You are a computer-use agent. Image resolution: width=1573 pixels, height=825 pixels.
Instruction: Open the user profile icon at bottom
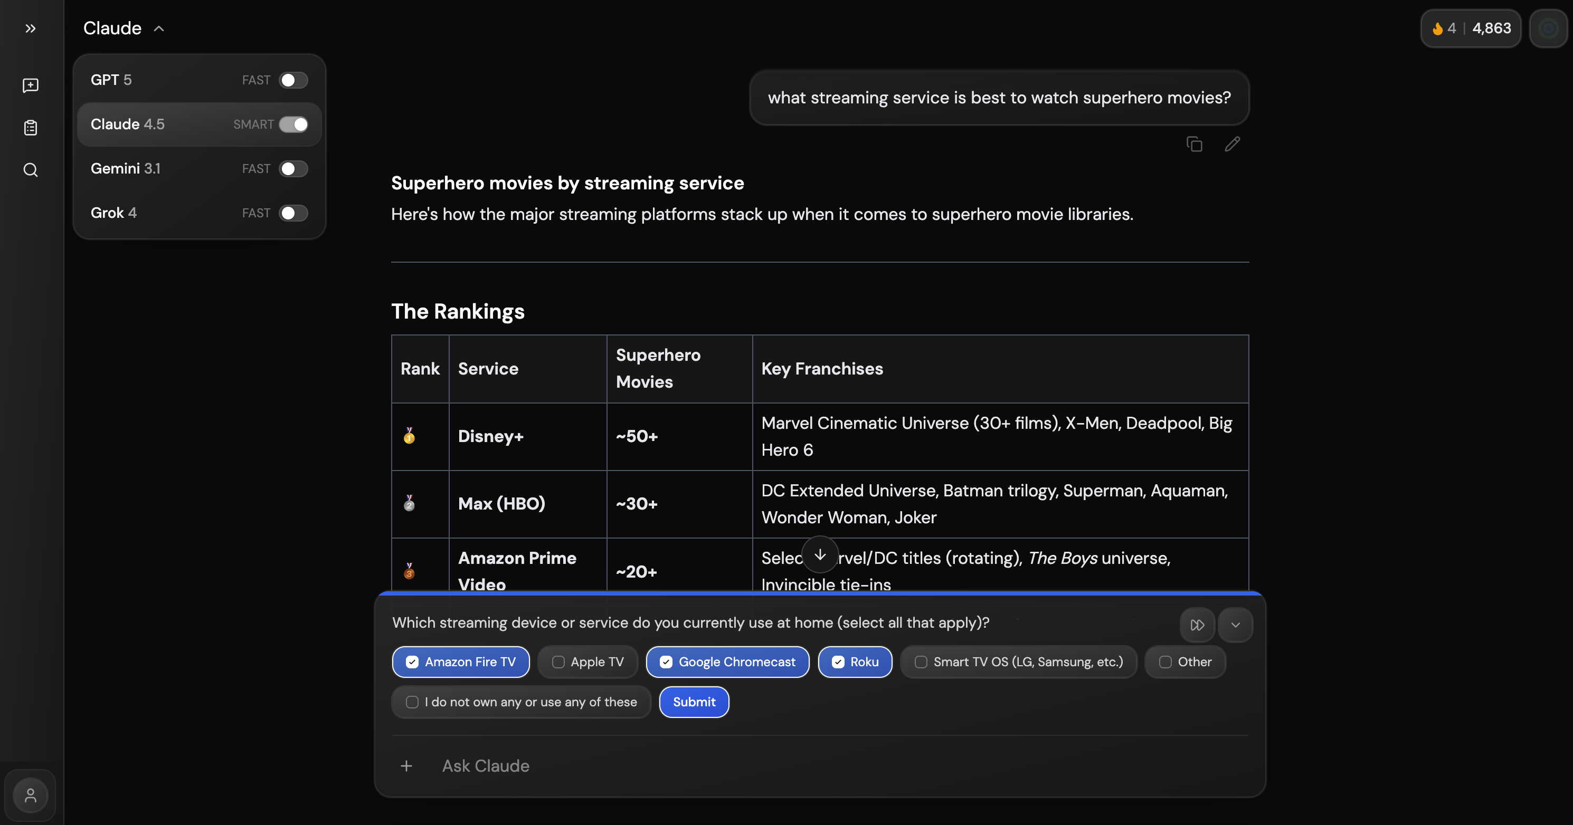pos(31,795)
